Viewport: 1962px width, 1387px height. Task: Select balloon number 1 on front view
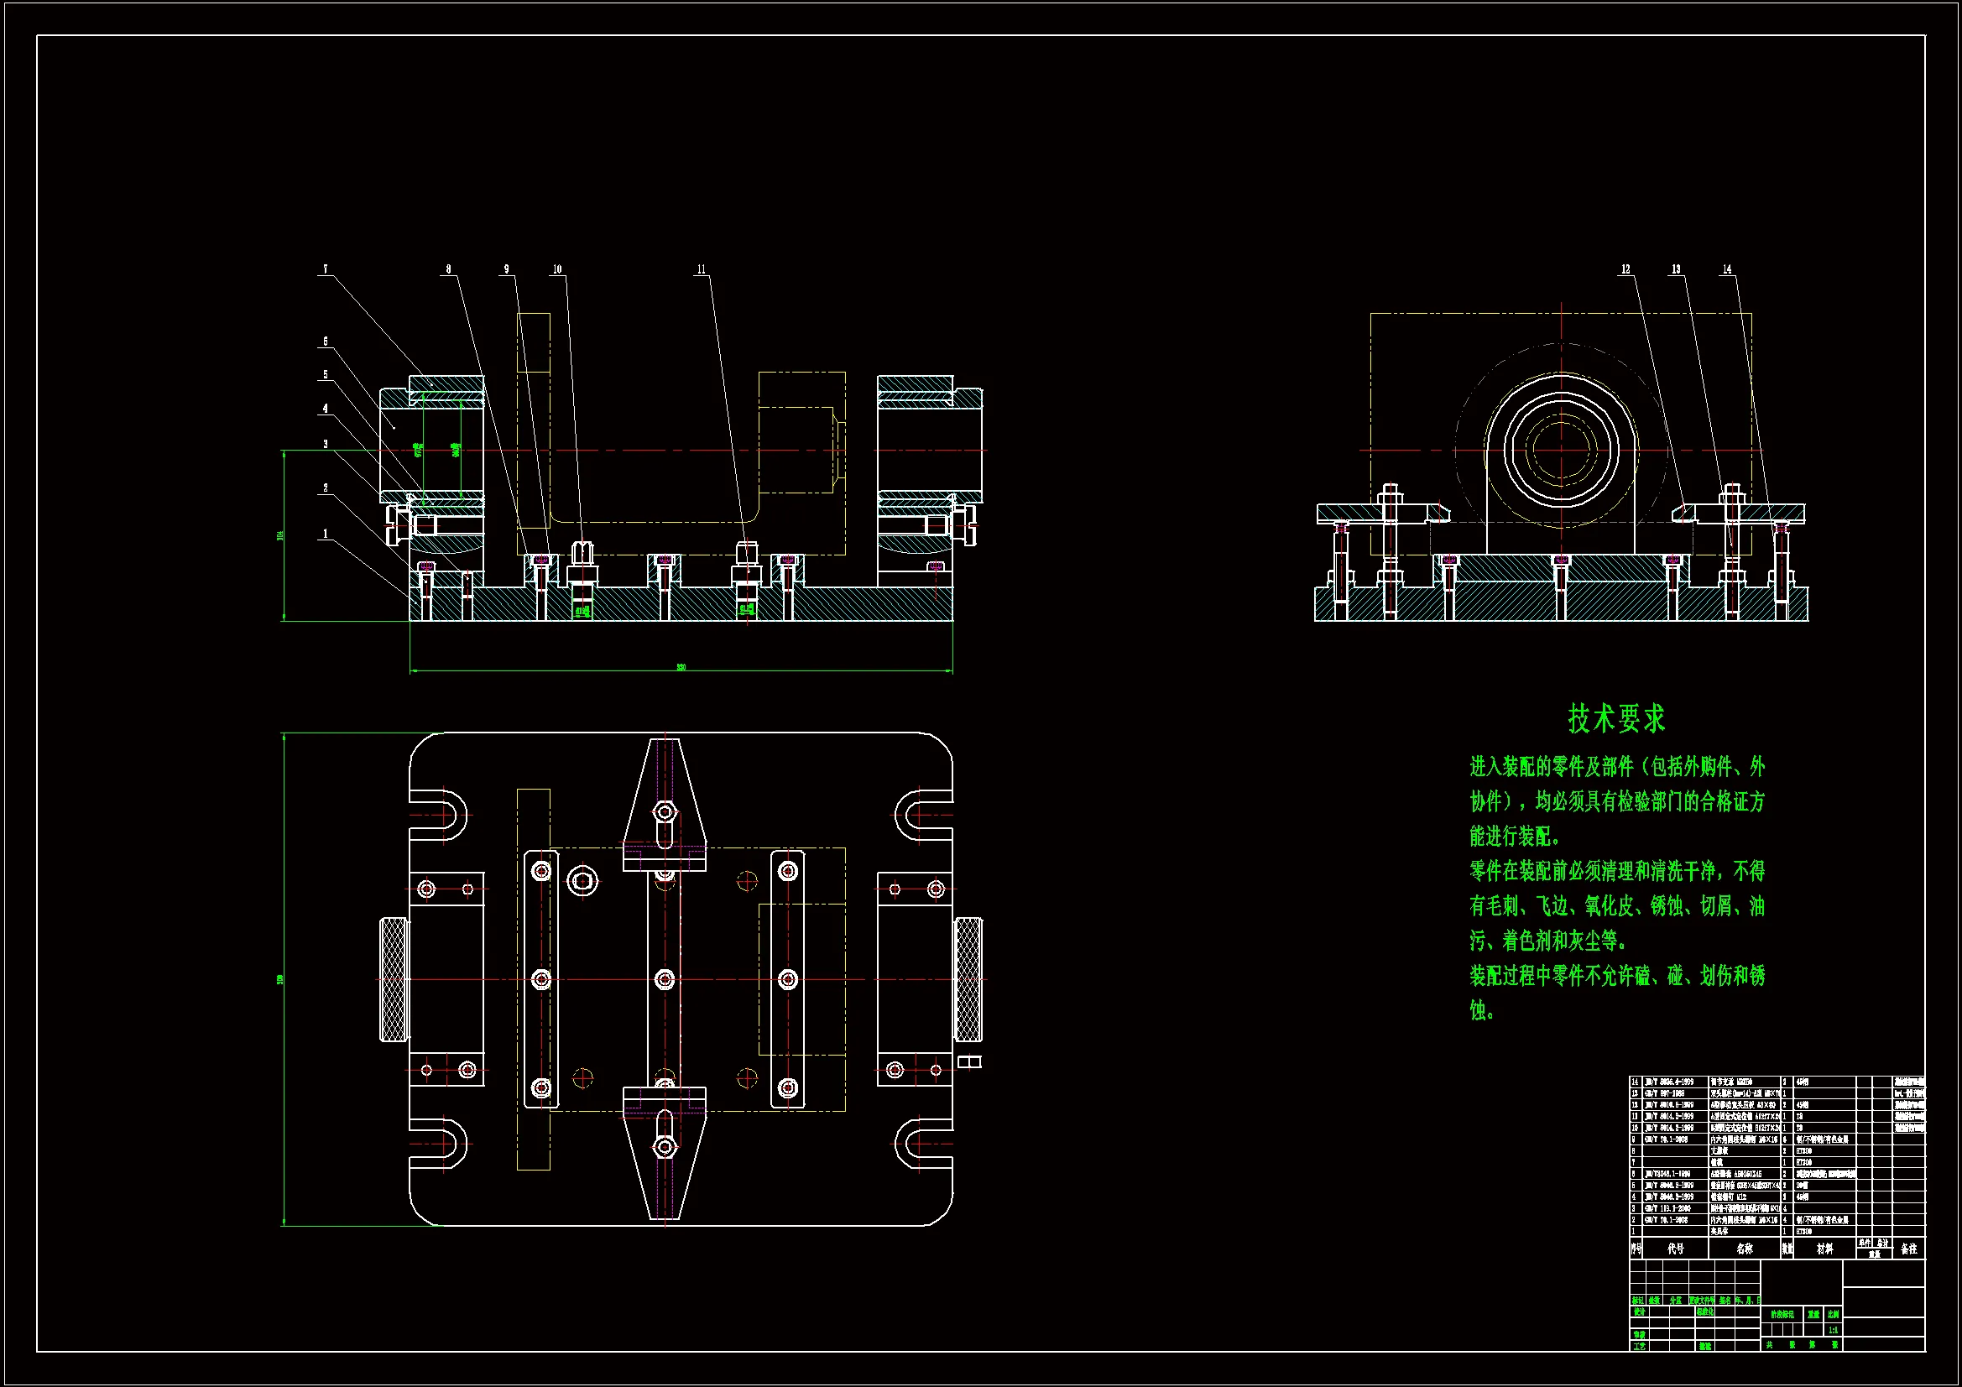[325, 534]
